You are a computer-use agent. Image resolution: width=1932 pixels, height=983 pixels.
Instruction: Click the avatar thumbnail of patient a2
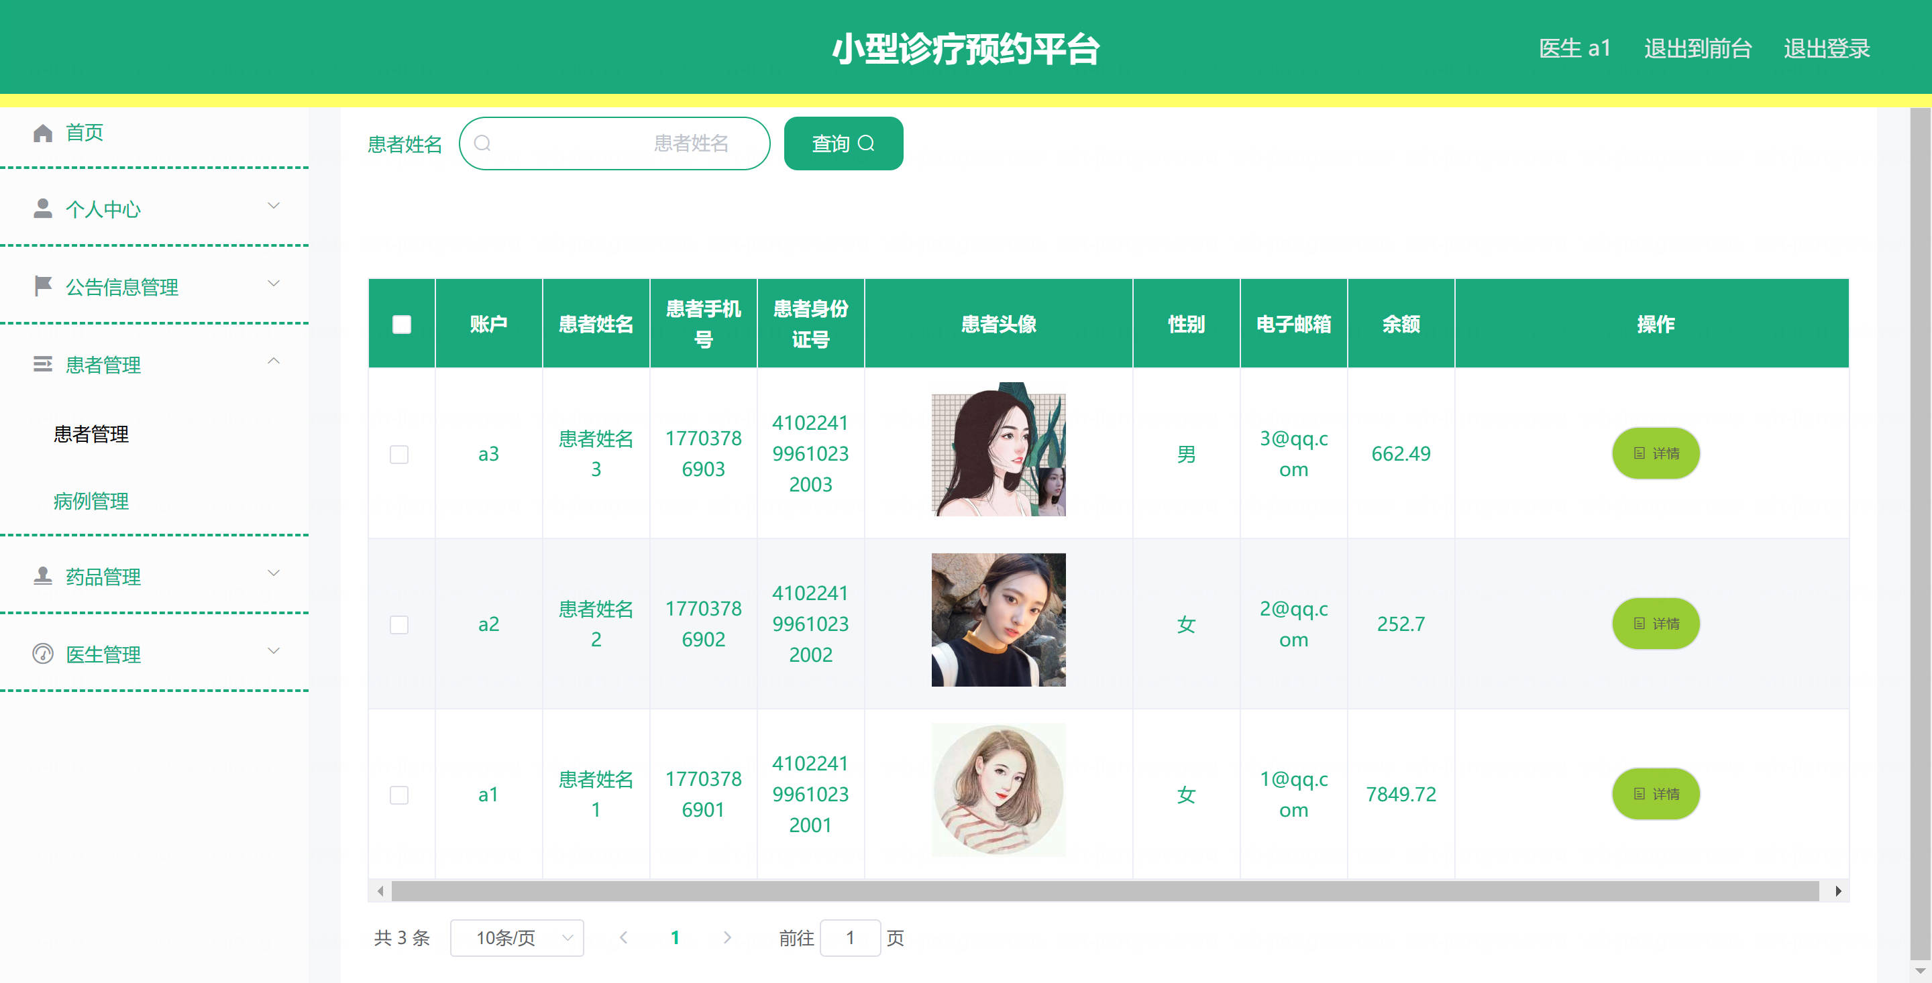998,620
